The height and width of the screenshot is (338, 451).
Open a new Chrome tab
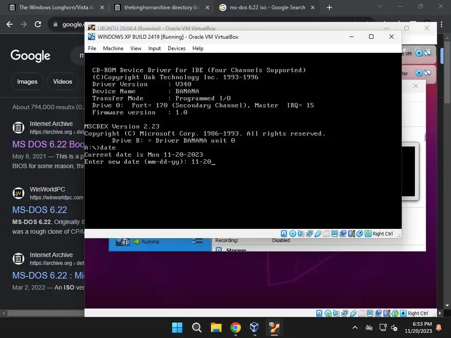pos(329,8)
